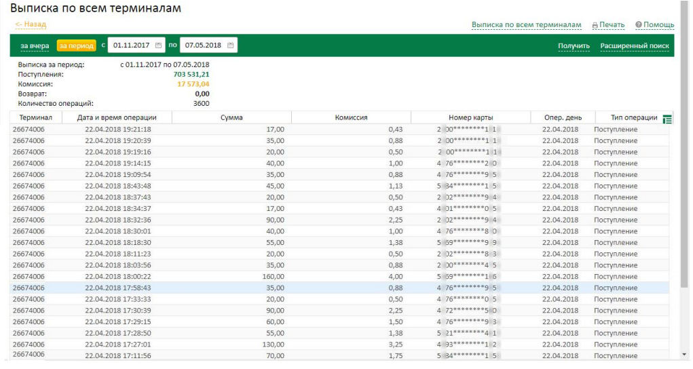Select row with time 22.04.2018 17:30:39
Image resolution: width=693 pixels, height=369 pixels.
(x=339, y=311)
